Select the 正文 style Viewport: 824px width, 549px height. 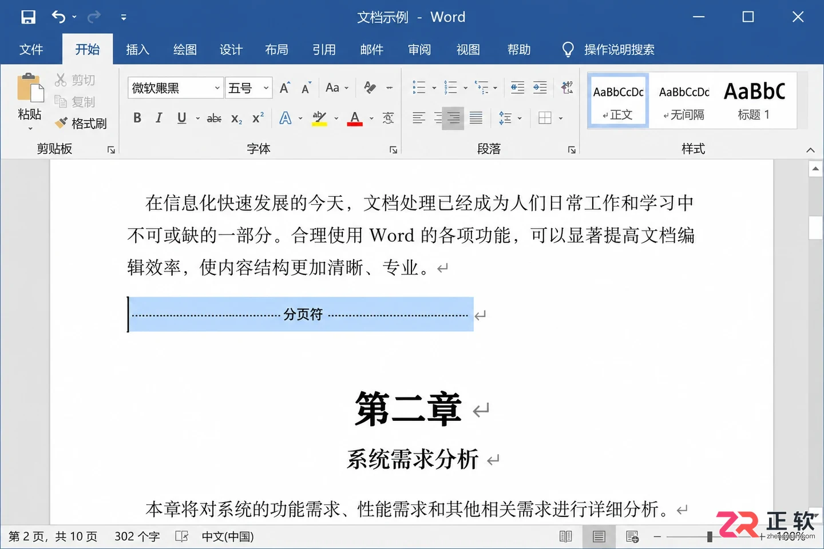[x=618, y=101]
